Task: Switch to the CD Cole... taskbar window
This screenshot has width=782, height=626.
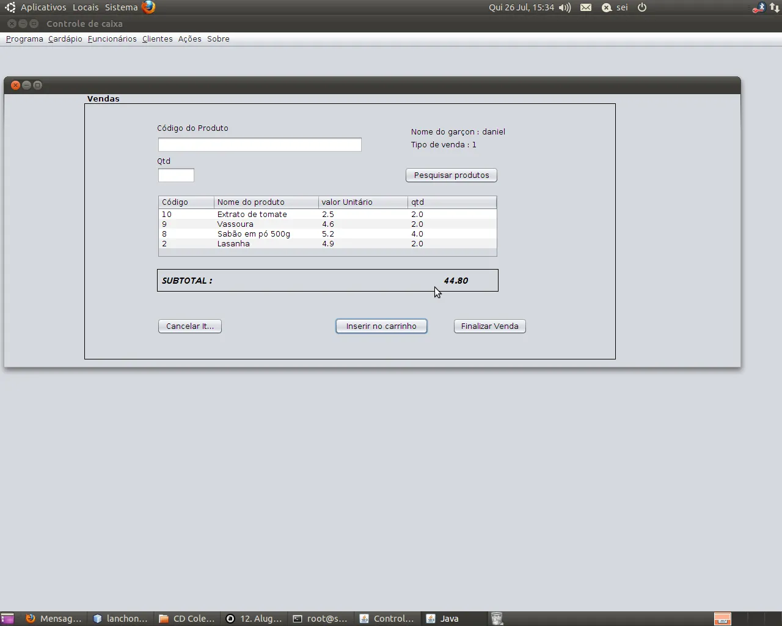Action: [187, 619]
